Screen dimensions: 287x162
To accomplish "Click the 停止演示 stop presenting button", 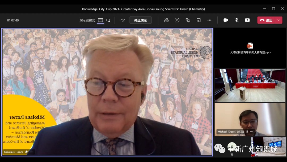I will (141, 20).
